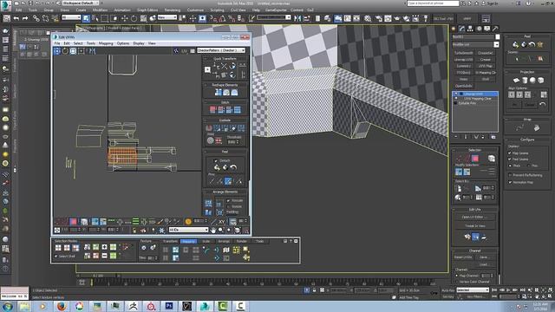Image resolution: width=555 pixels, height=312 pixels.
Task: Toggle the Rescale checkbox in Arrange Elements
Action: 228,200
